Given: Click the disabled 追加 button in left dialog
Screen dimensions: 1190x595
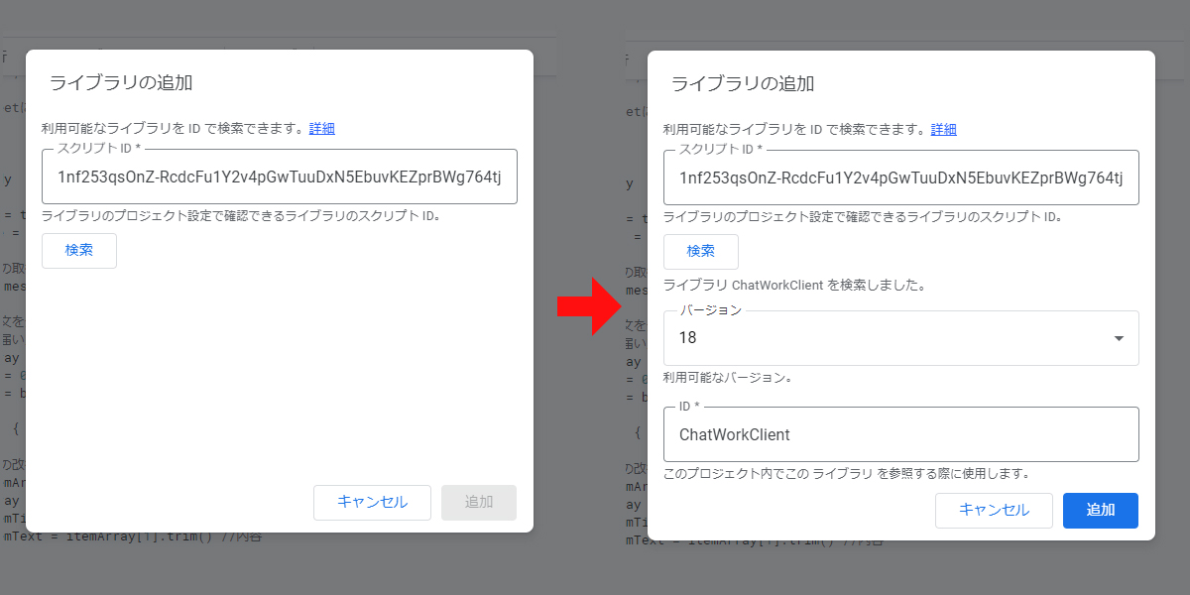Looking at the screenshot, I should (479, 503).
